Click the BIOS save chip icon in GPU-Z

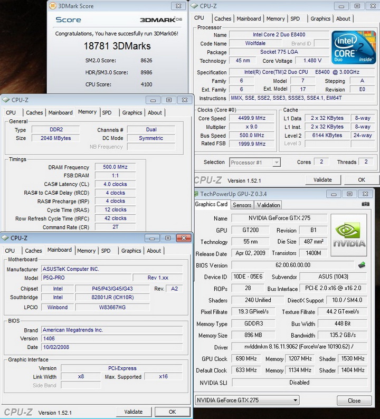pyautogui.click(x=362, y=265)
